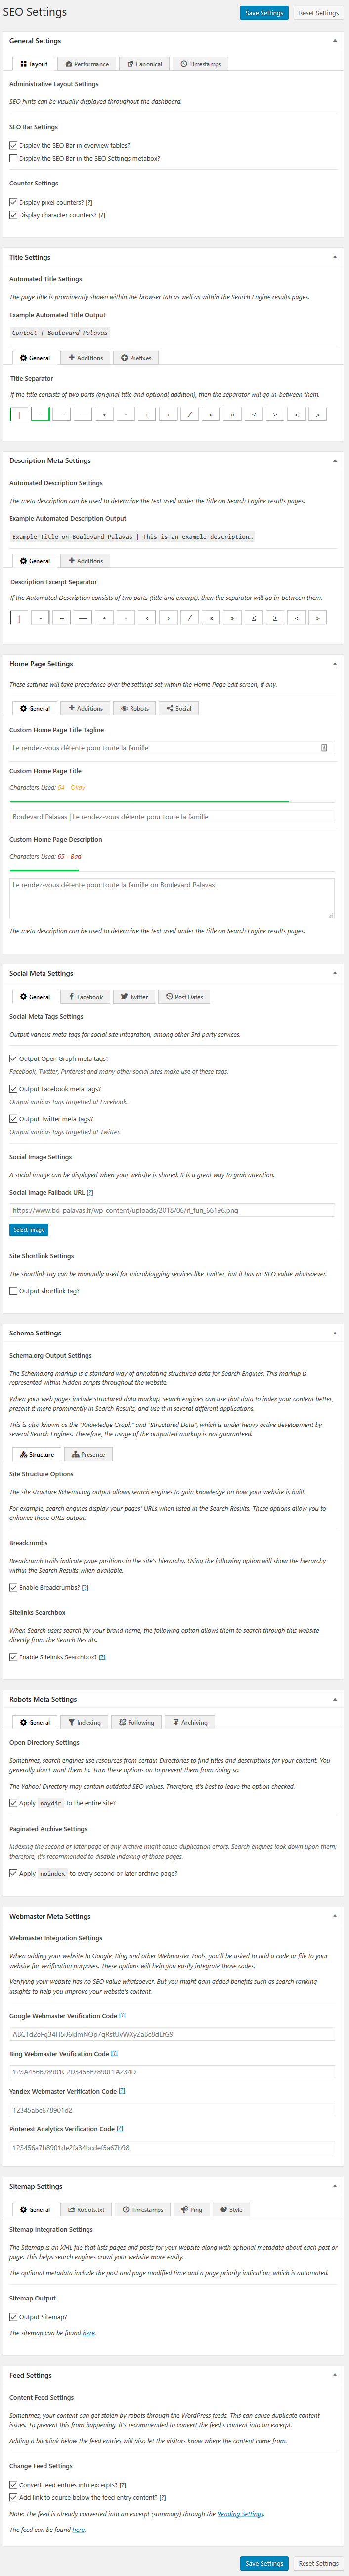Collapse the General Settings panel arrow
The width and height of the screenshot is (349, 2576).
[334, 41]
